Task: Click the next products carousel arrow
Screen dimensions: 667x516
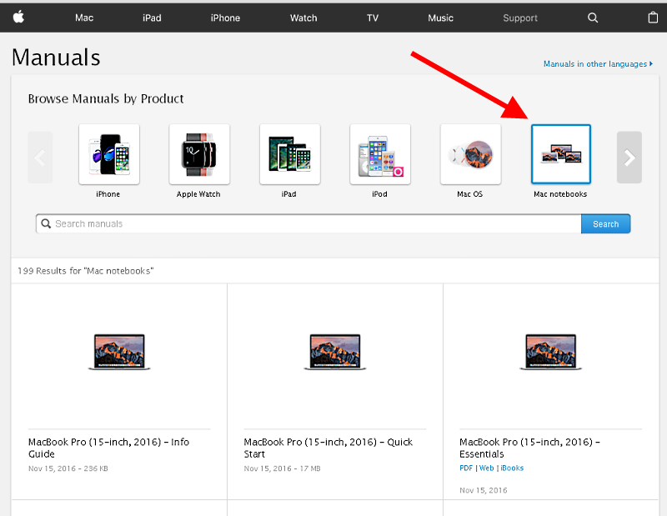Action: [629, 158]
